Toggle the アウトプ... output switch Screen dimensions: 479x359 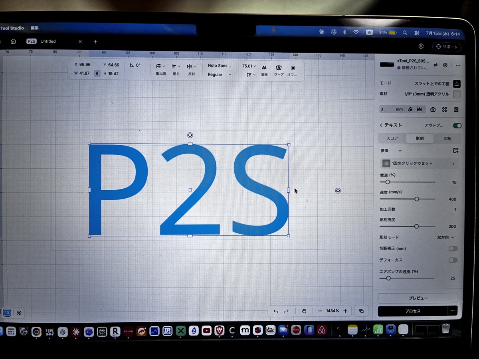457,126
